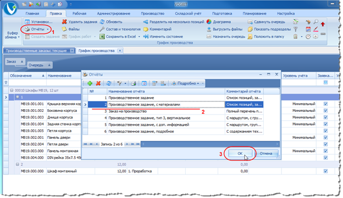Open Файлы from the ribbon
343x198 pixels.
tap(71, 29)
